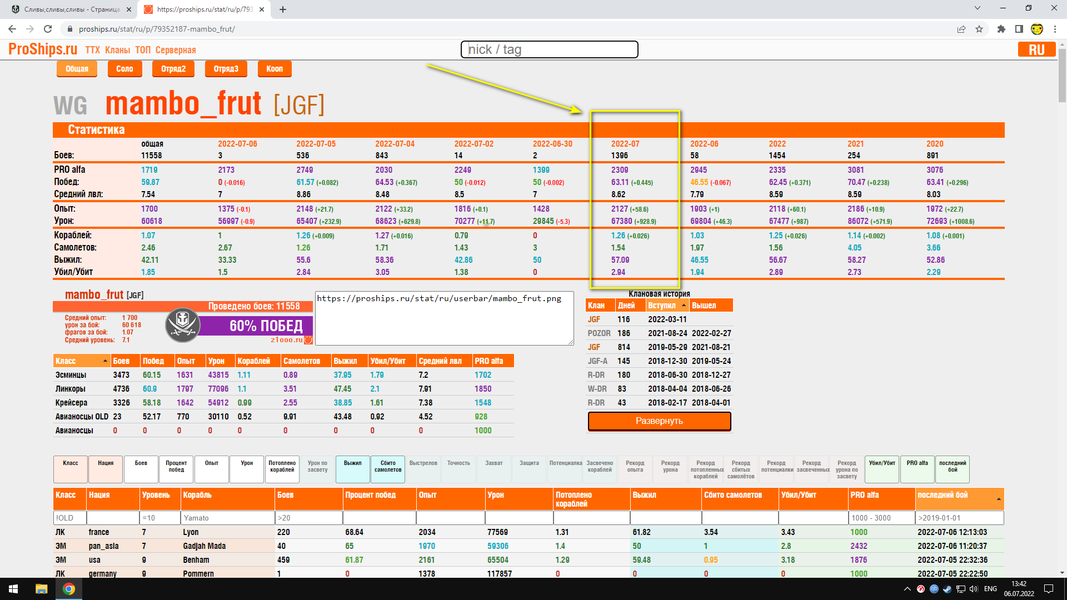Open the Кланы menu item
This screenshot has height=600, width=1067.
click(x=117, y=50)
